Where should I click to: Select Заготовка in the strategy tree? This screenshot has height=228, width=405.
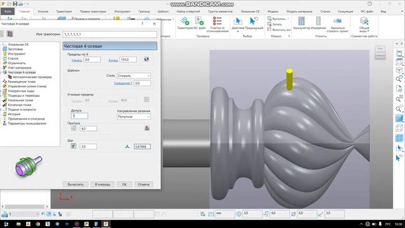pyautogui.click(x=15, y=49)
